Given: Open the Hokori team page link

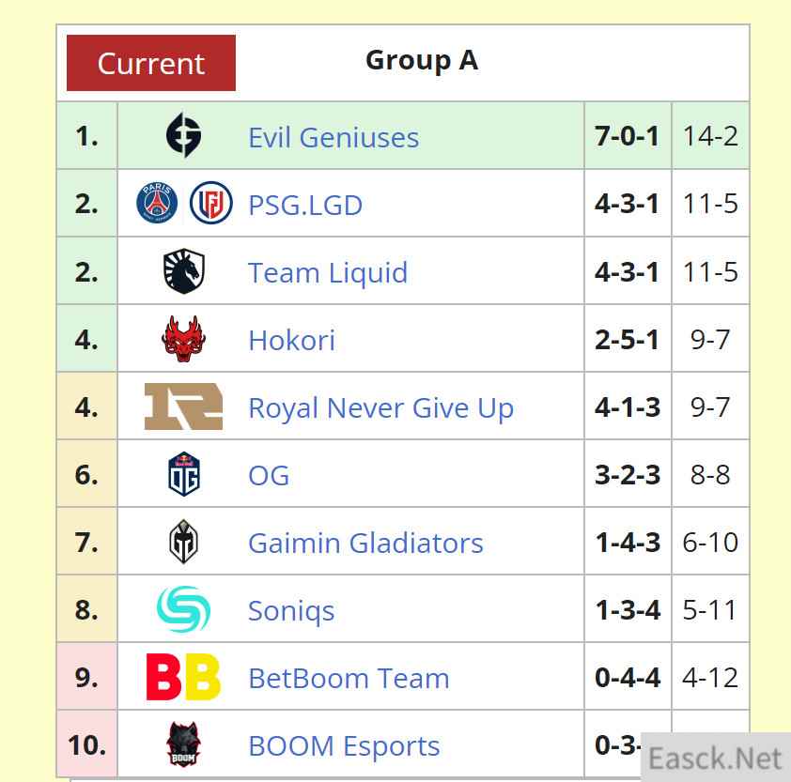Looking at the screenshot, I should pos(291,340).
